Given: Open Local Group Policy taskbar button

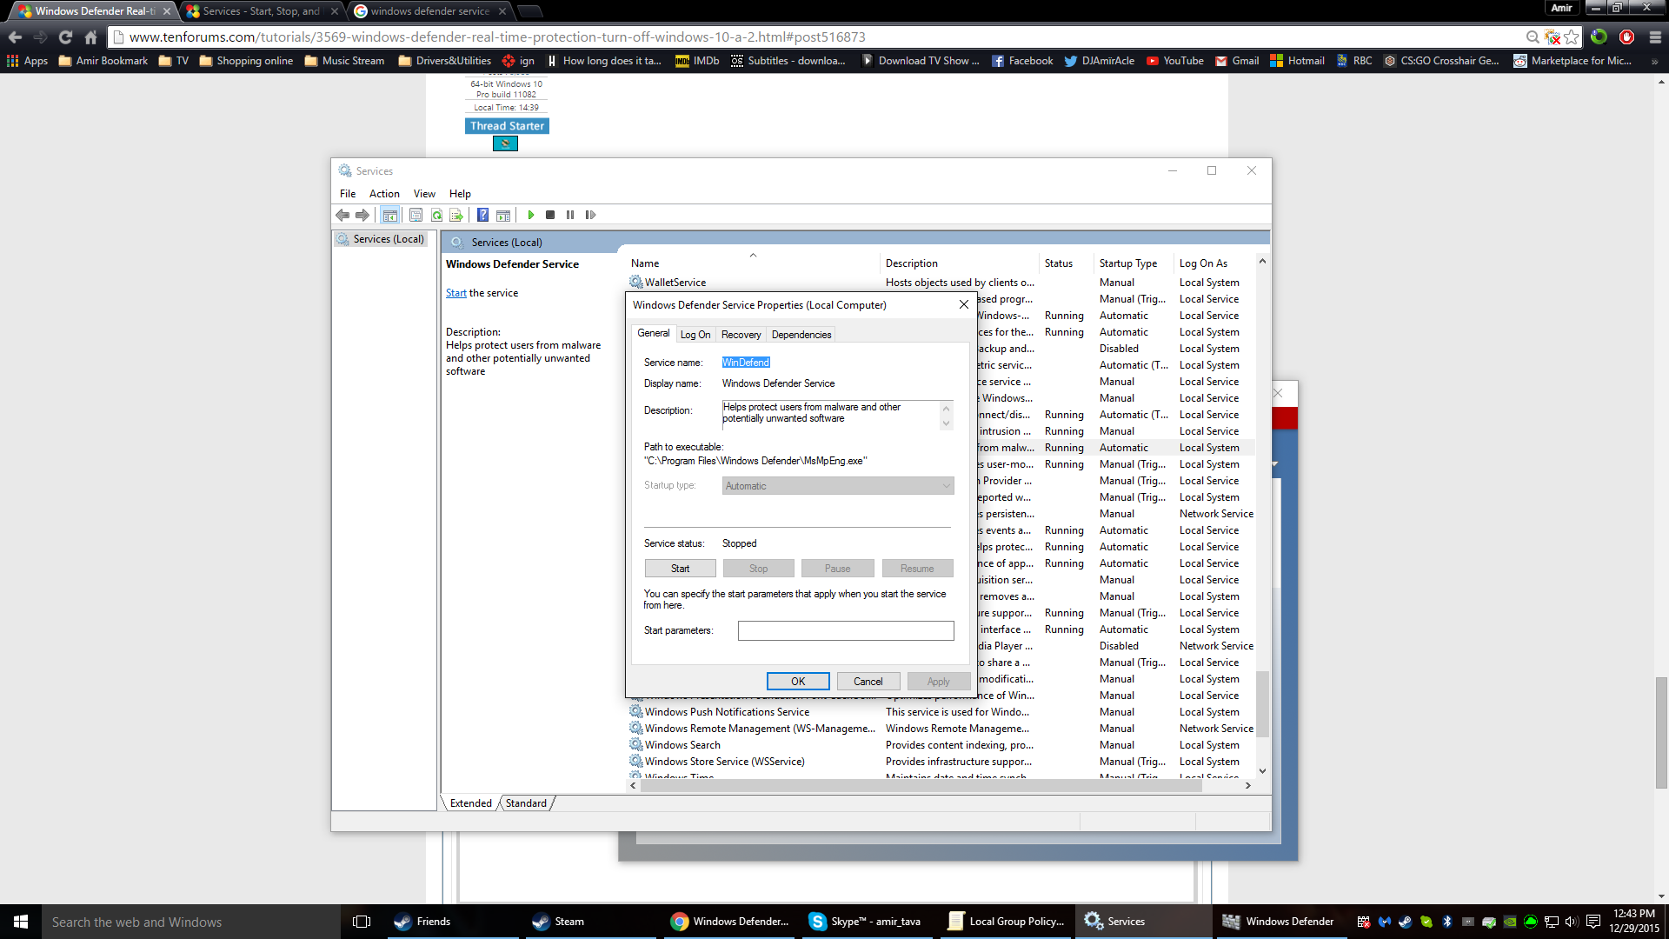Looking at the screenshot, I should click(x=1007, y=922).
